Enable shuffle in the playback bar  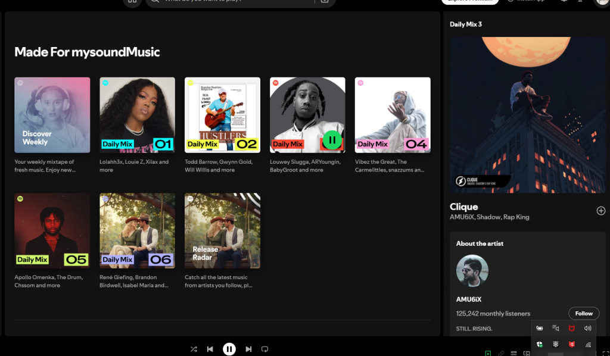pyautogui.click(x=194, y=349)
